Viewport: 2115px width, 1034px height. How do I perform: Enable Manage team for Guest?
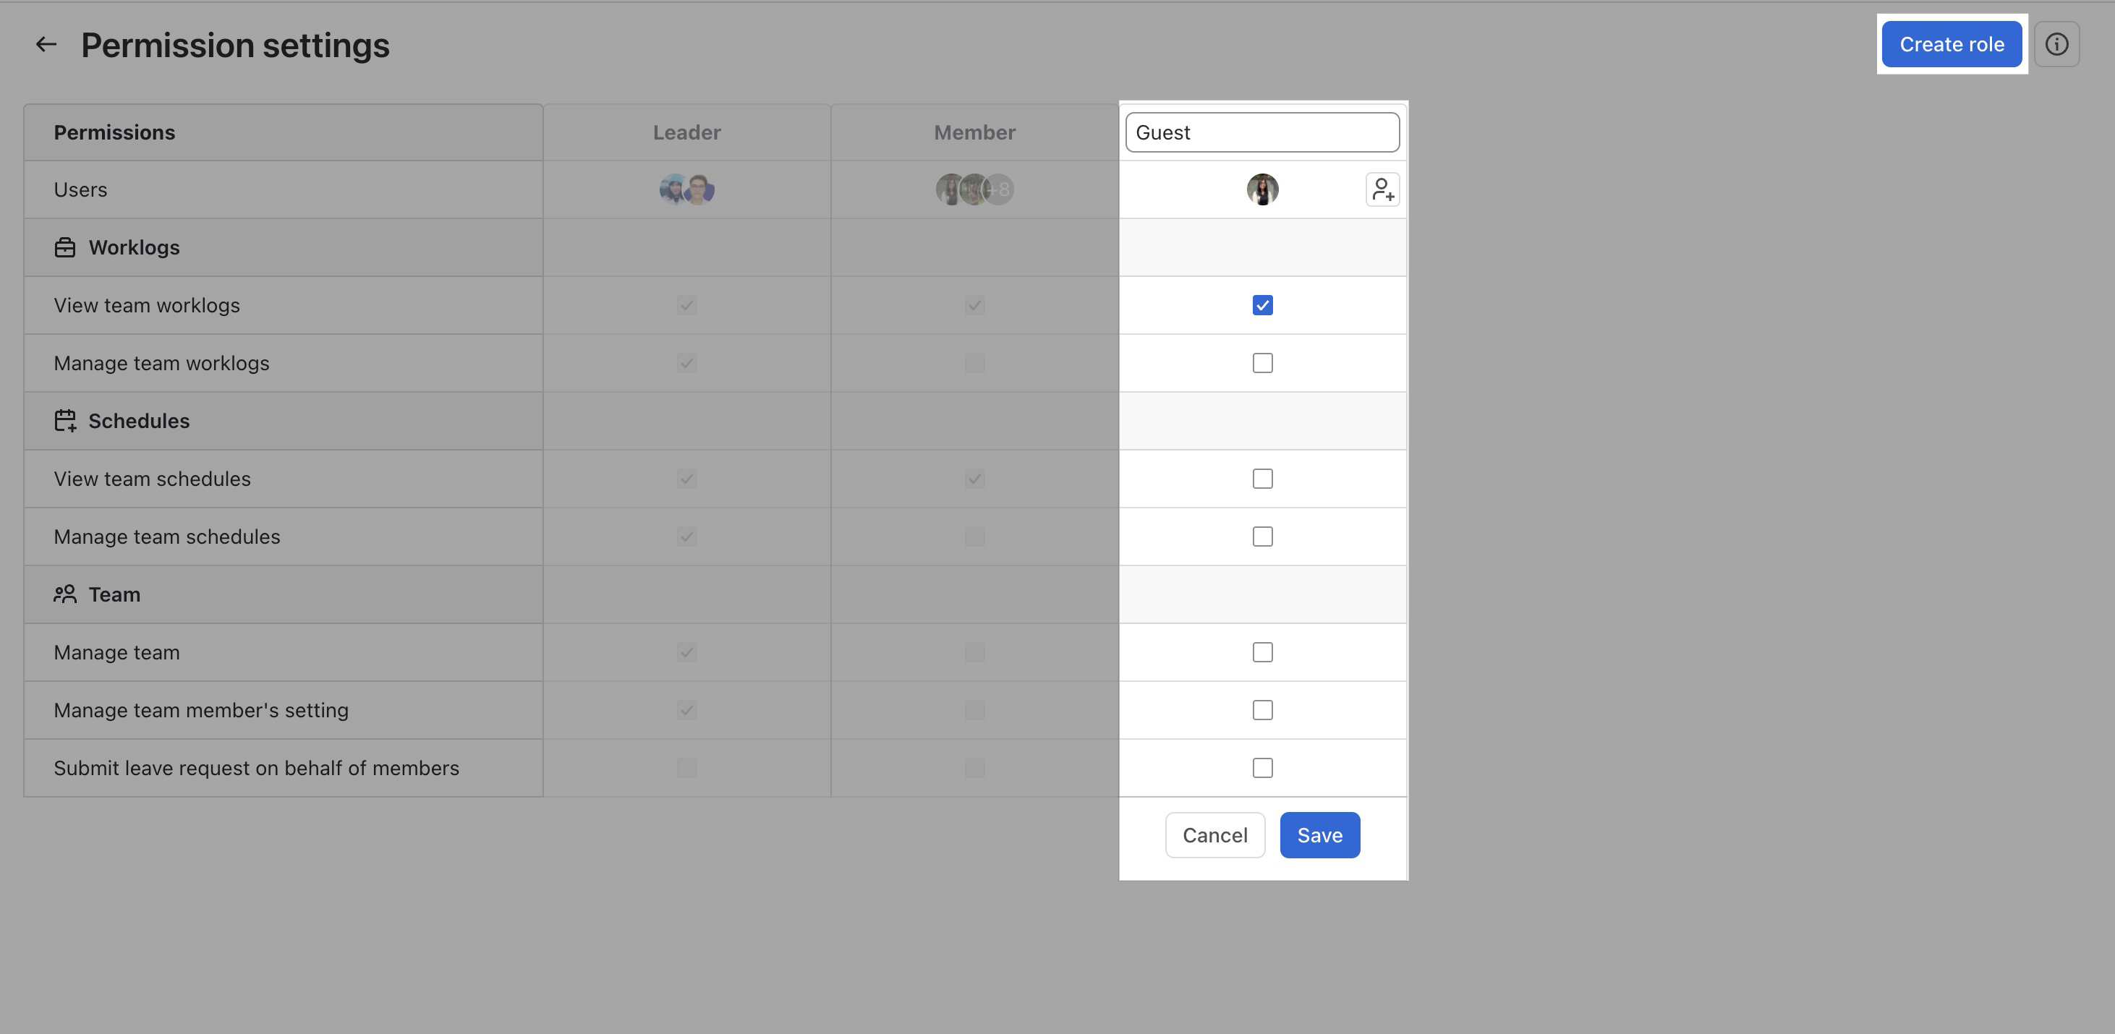point(1262,652)
